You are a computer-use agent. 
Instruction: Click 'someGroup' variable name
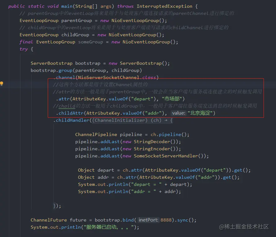pos(90,42)
